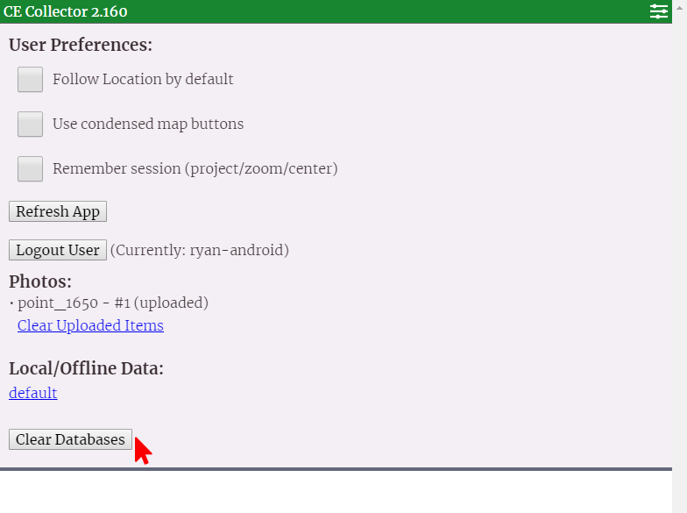Click the Local/Offline Data heading
687x513 pixels.
click(86, 368)
